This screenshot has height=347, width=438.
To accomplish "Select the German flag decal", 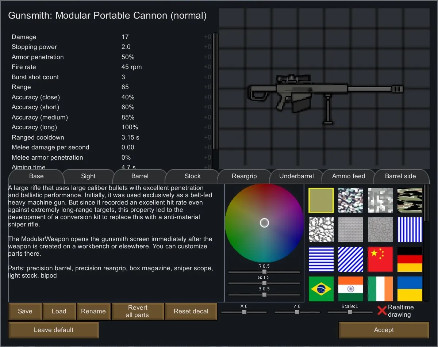I will click(410, 259).
